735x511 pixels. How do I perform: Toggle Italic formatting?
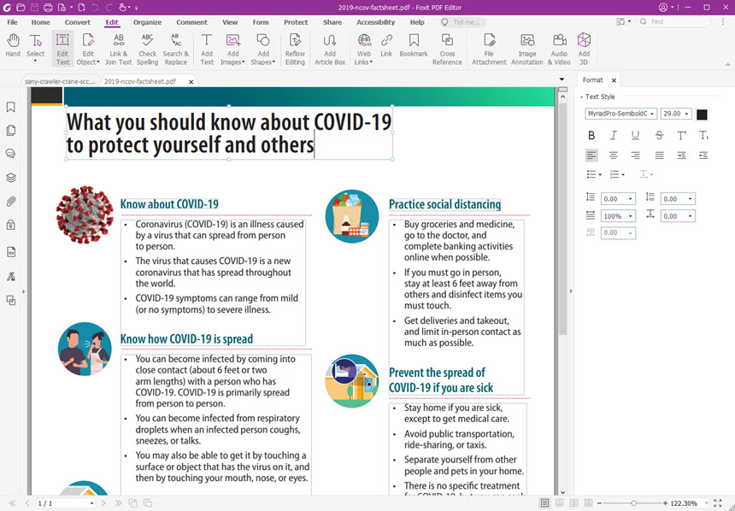pos(613,135)
